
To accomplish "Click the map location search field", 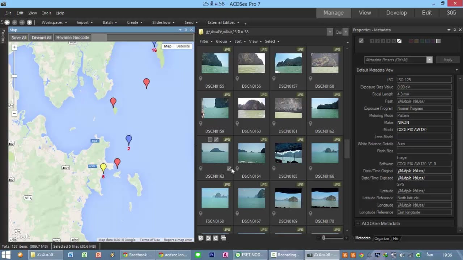I will (x=150, y=38).
